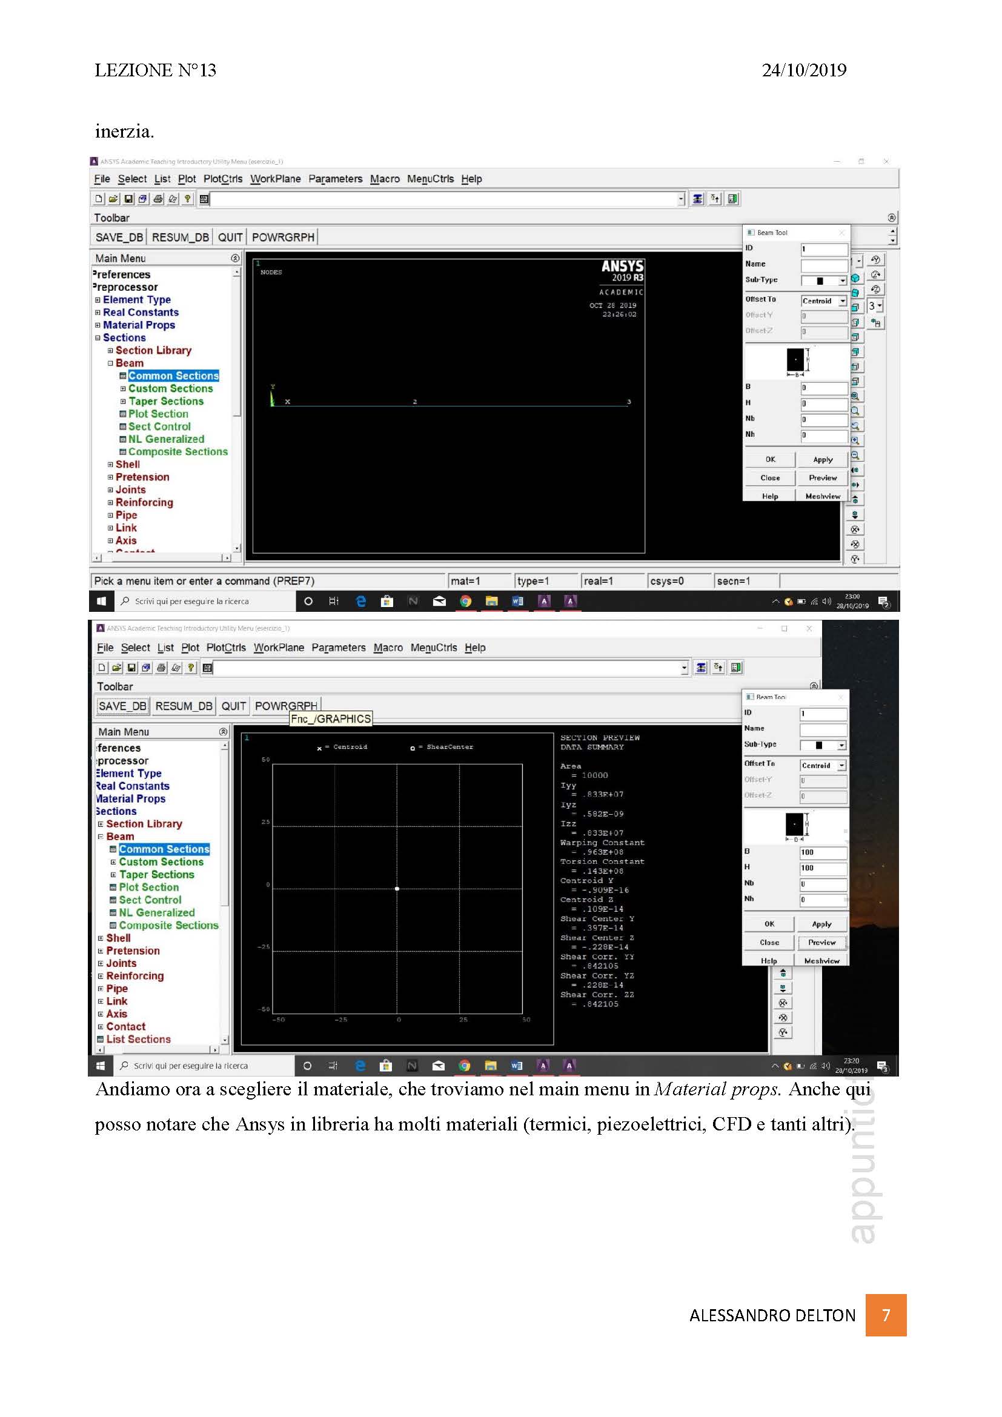Click SAVE_DB button in NODES plot window
This screenshot has height=1417, width=1002.
[119, 237]
